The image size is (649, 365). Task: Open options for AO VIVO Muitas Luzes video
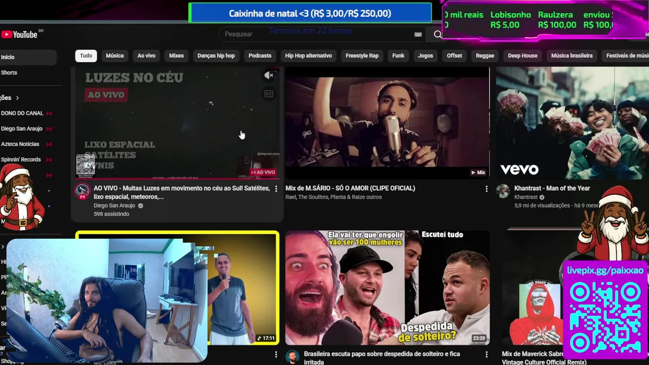click(276, 189)
